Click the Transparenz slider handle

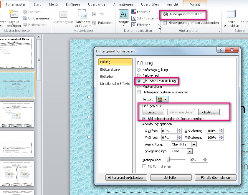pos(168,159)
